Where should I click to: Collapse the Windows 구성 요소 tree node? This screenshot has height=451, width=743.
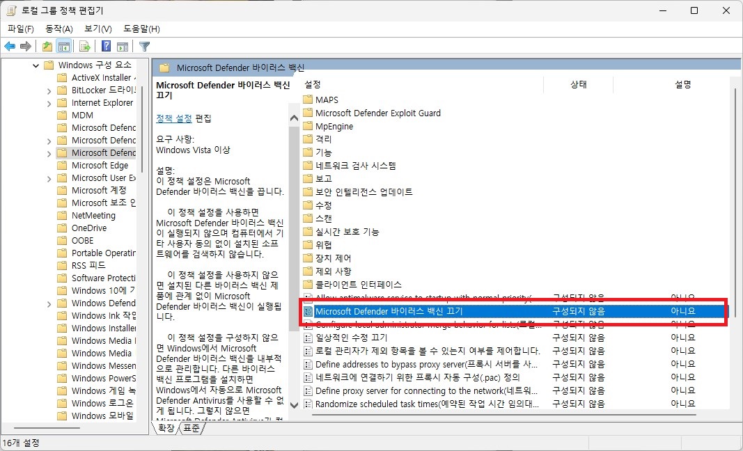pos(36,65)
